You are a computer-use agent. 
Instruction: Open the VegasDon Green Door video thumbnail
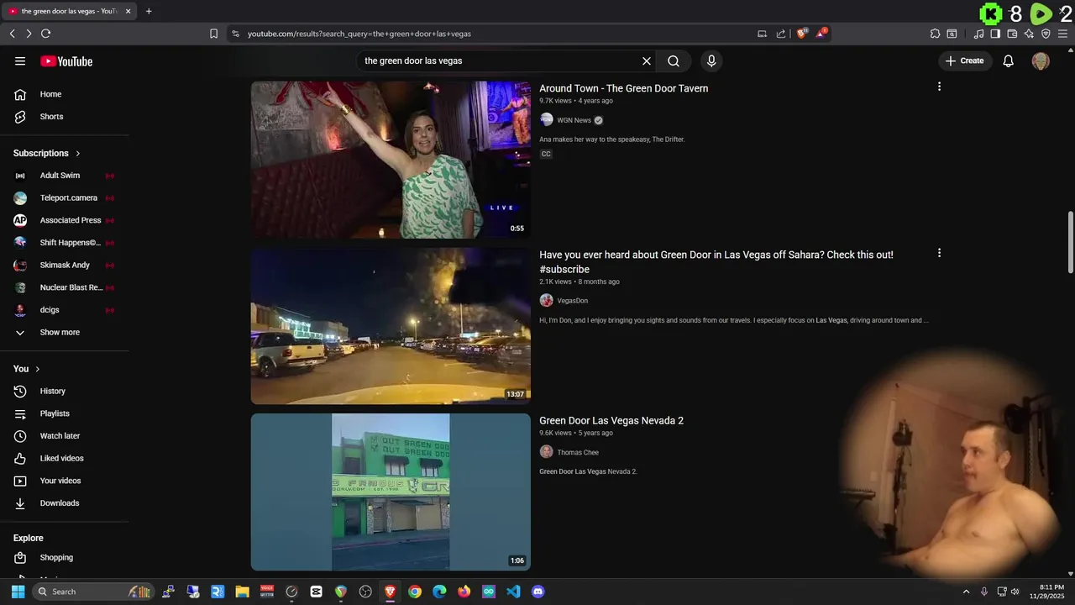click(391, 325)
